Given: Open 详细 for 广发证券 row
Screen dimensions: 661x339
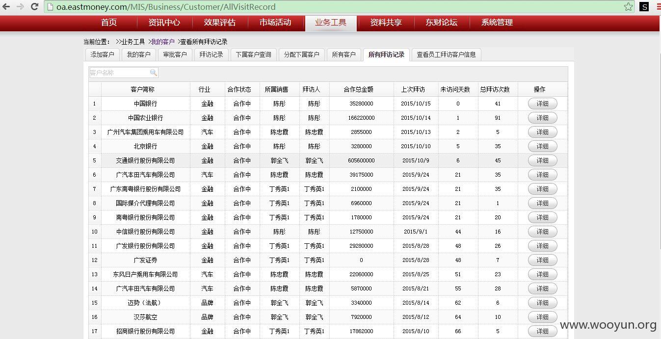Looking at the screenshot, I should (x=542, y=260).
